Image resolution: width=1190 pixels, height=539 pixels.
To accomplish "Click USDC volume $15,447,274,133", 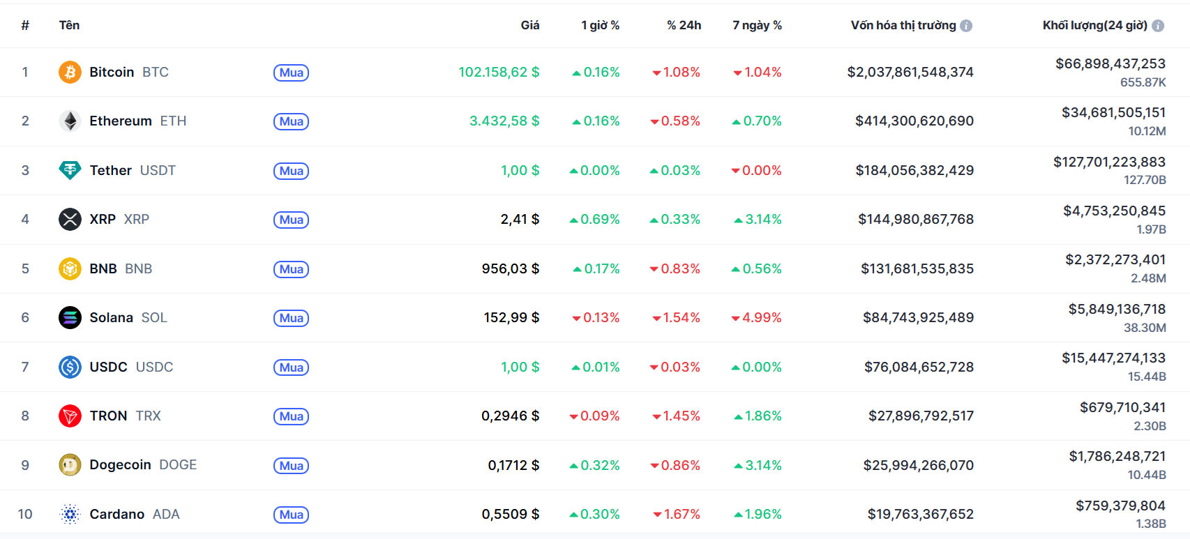I will (x=1114, y=358).
